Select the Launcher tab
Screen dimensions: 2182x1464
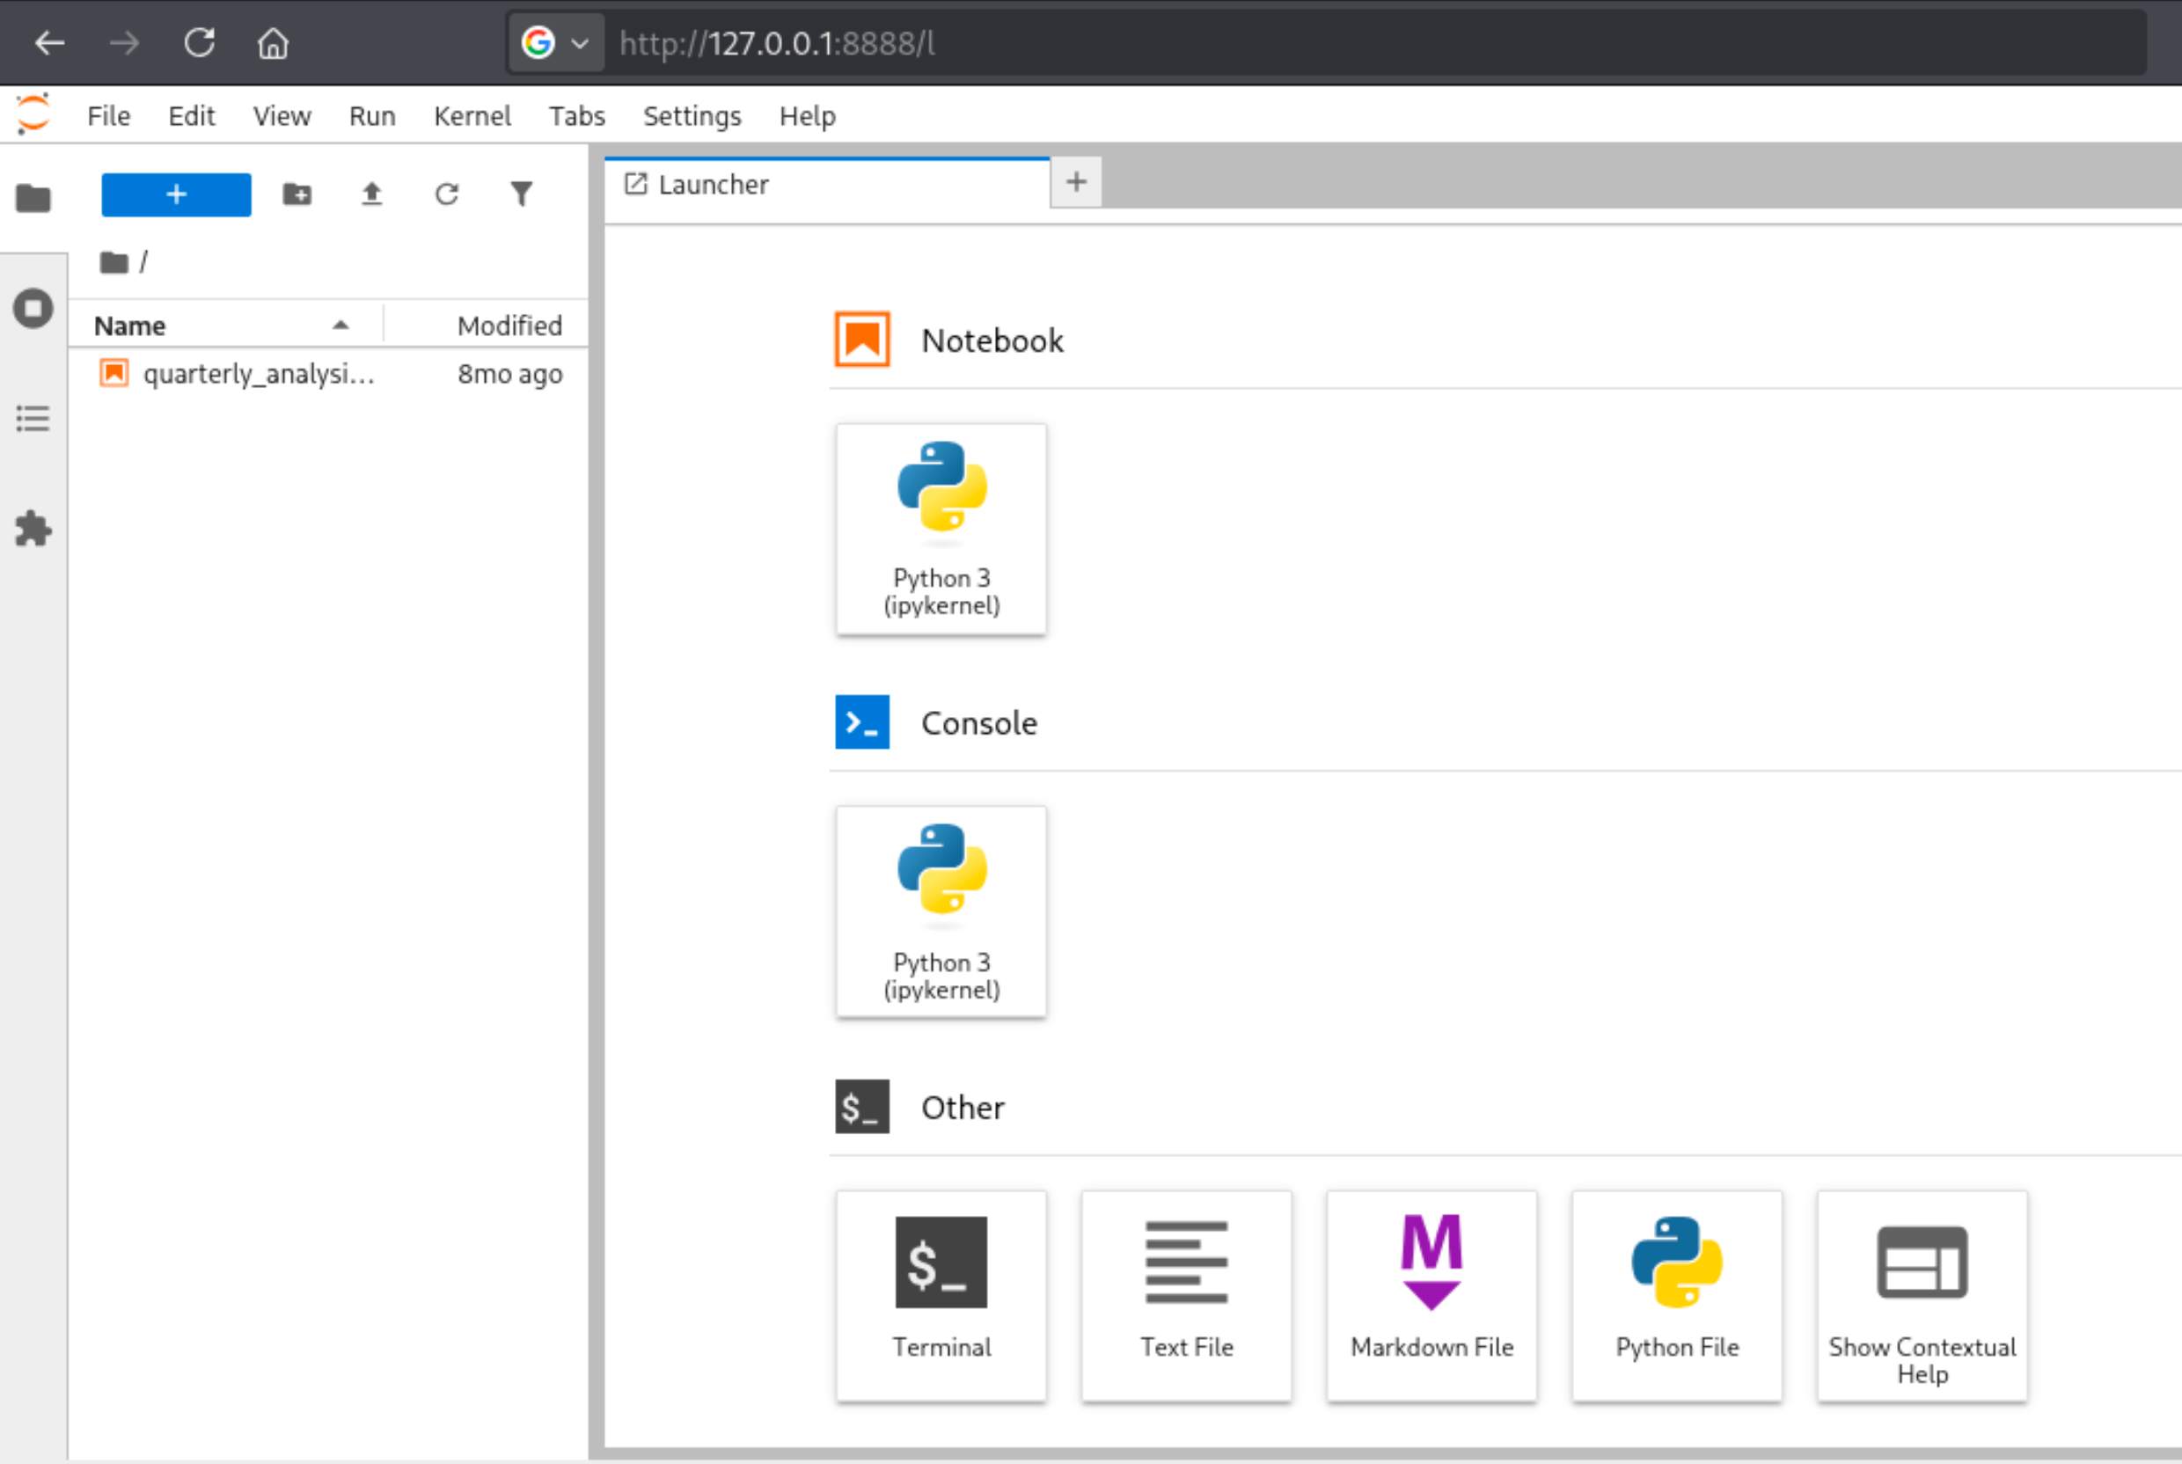coord(827,184)
